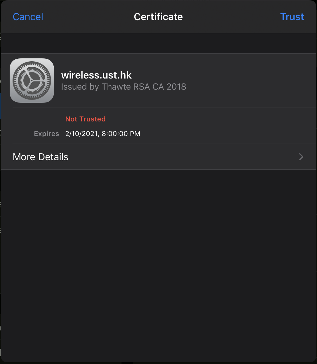Click the red Not Trusted status

[x=85, y=119]
